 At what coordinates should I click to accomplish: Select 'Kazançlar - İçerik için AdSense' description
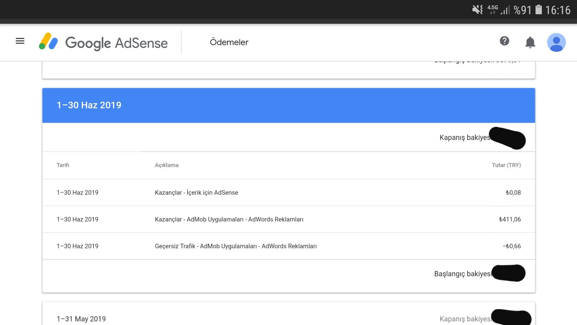pyautogui.click(x=197, y=193)
